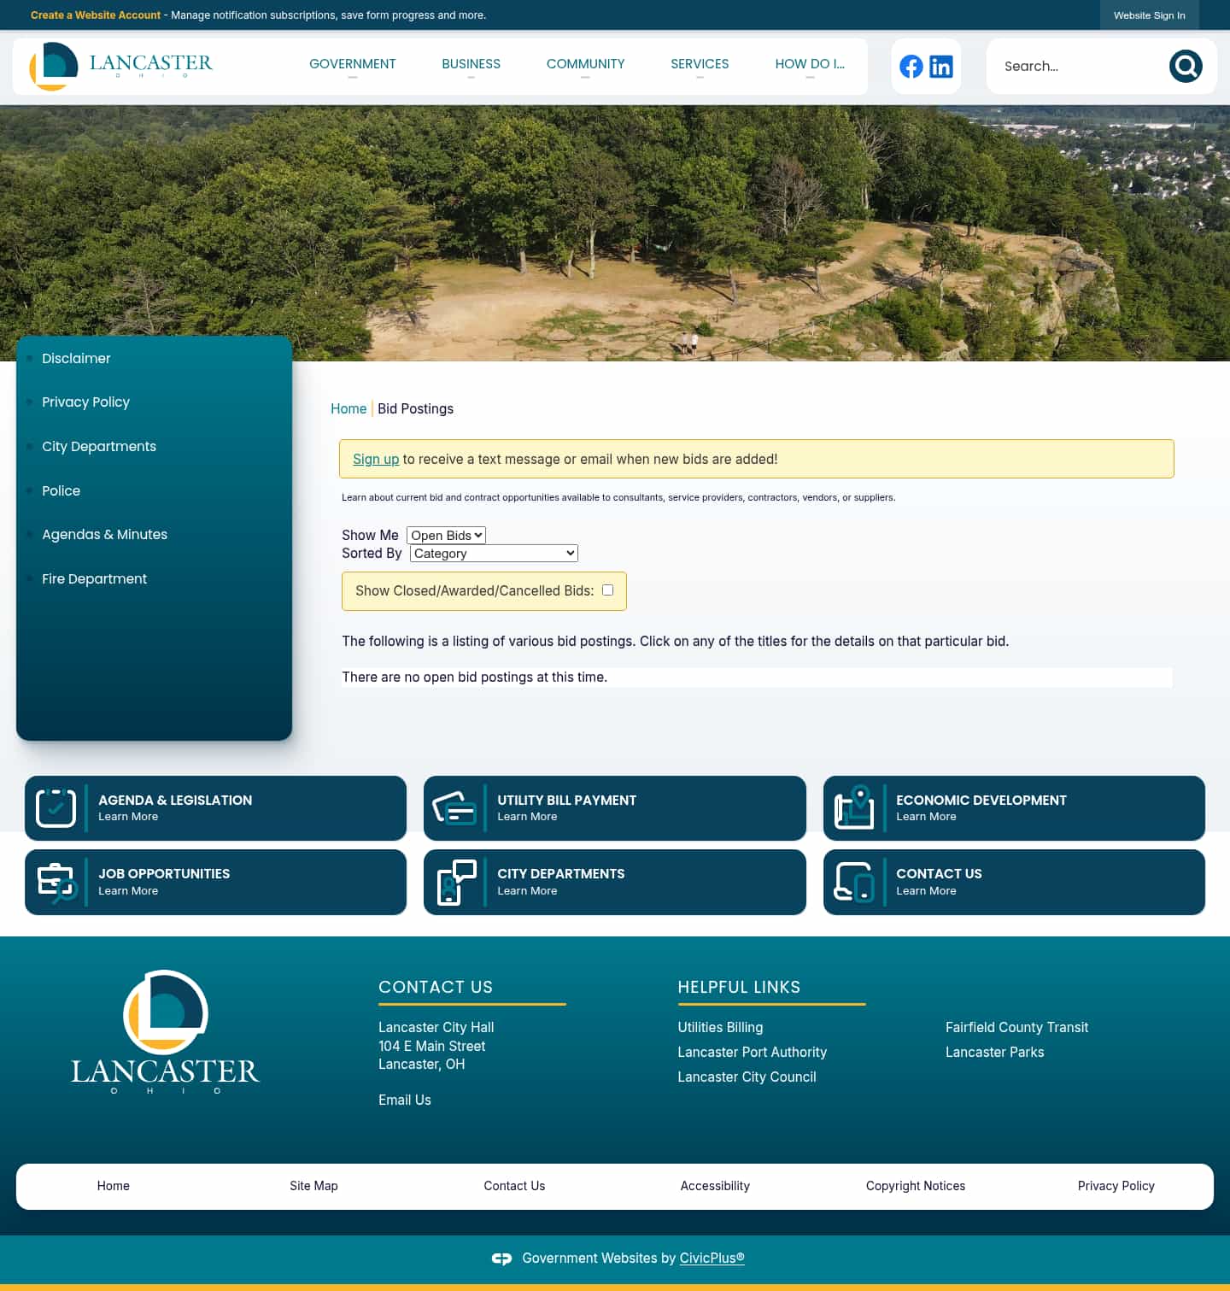This screenshot has width=1230, height=1291.
Task: Follow the CivicPlus link in the footer
Action: point(712,1258)
